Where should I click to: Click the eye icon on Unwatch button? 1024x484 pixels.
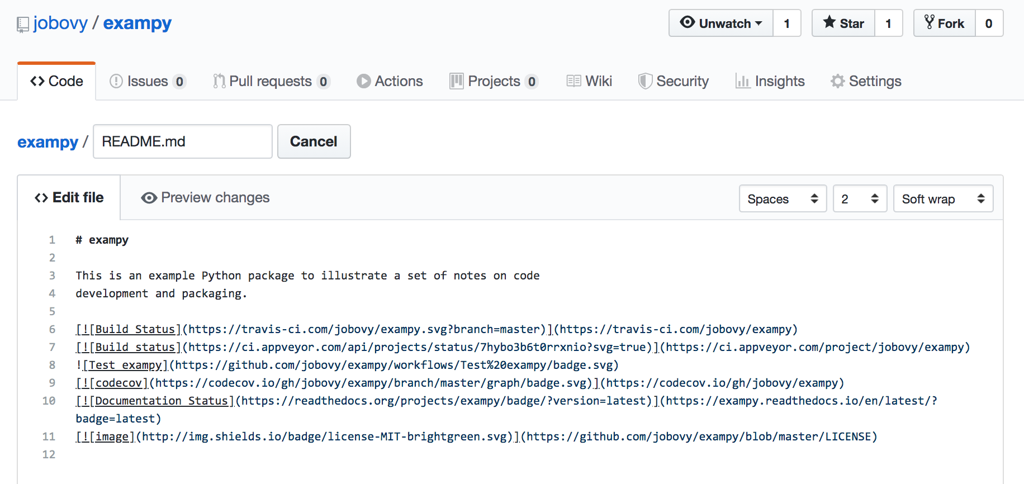pos(688,22)
